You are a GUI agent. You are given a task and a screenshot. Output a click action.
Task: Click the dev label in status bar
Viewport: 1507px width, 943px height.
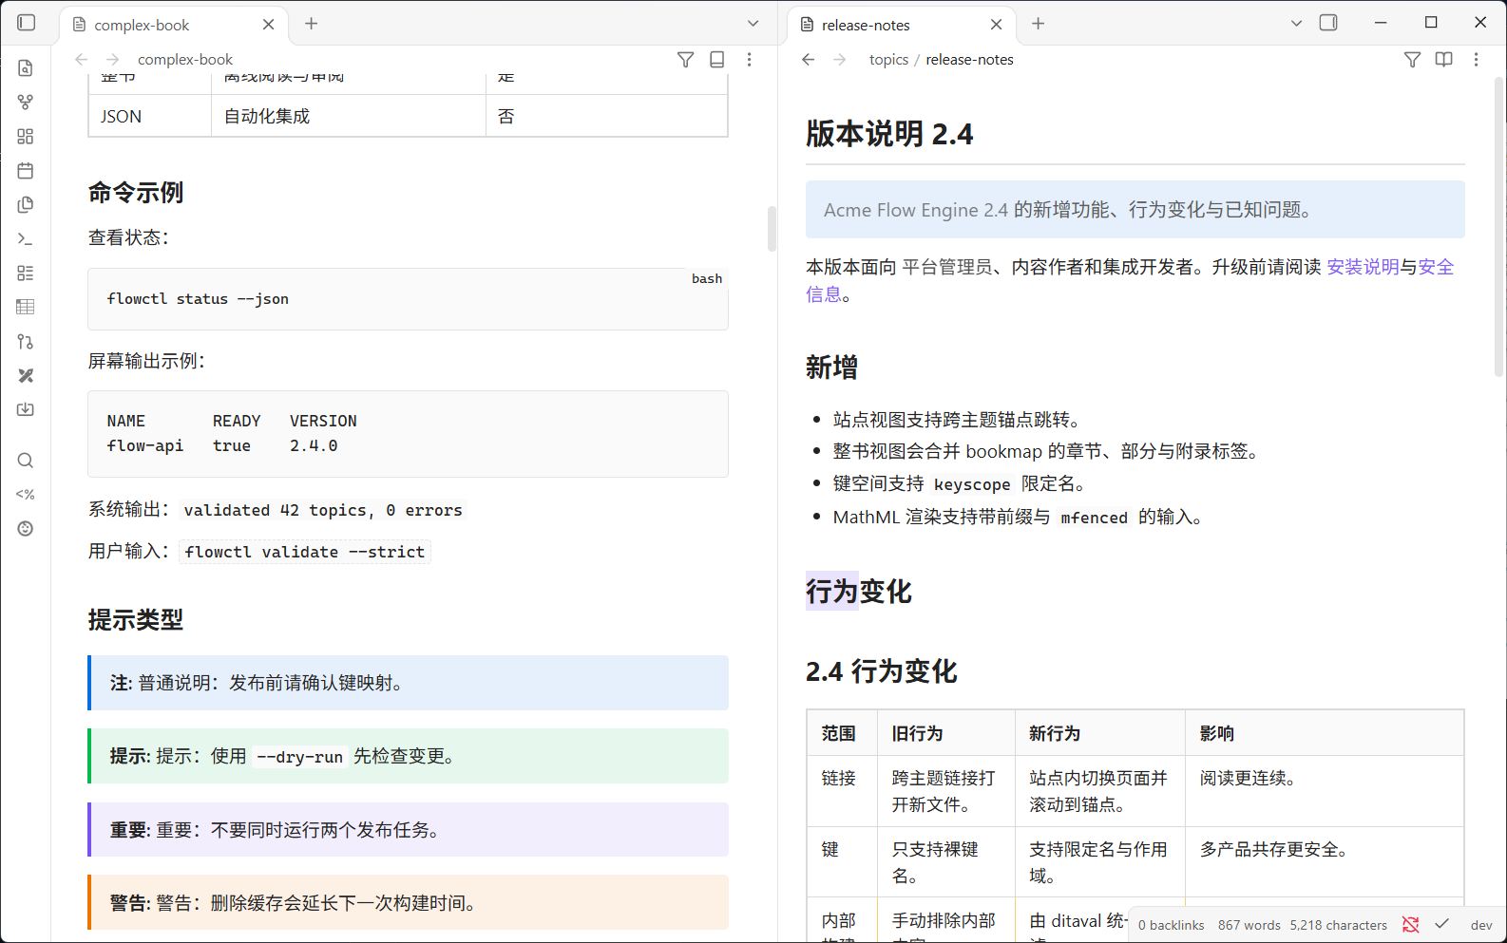pyautogui.click(x=1481, y=925)
